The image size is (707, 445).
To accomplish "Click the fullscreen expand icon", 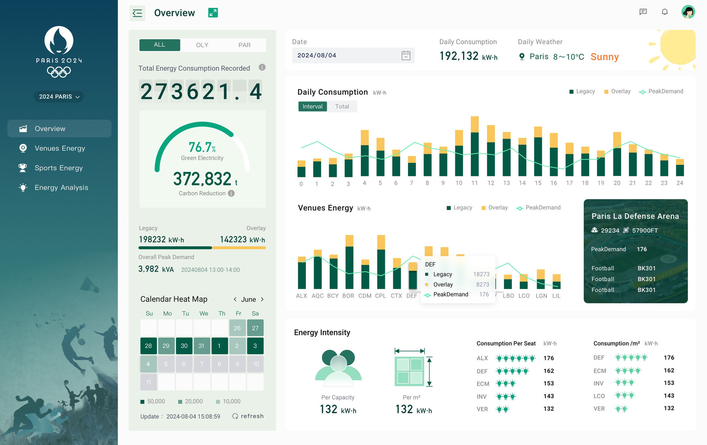I will point(213,13).
